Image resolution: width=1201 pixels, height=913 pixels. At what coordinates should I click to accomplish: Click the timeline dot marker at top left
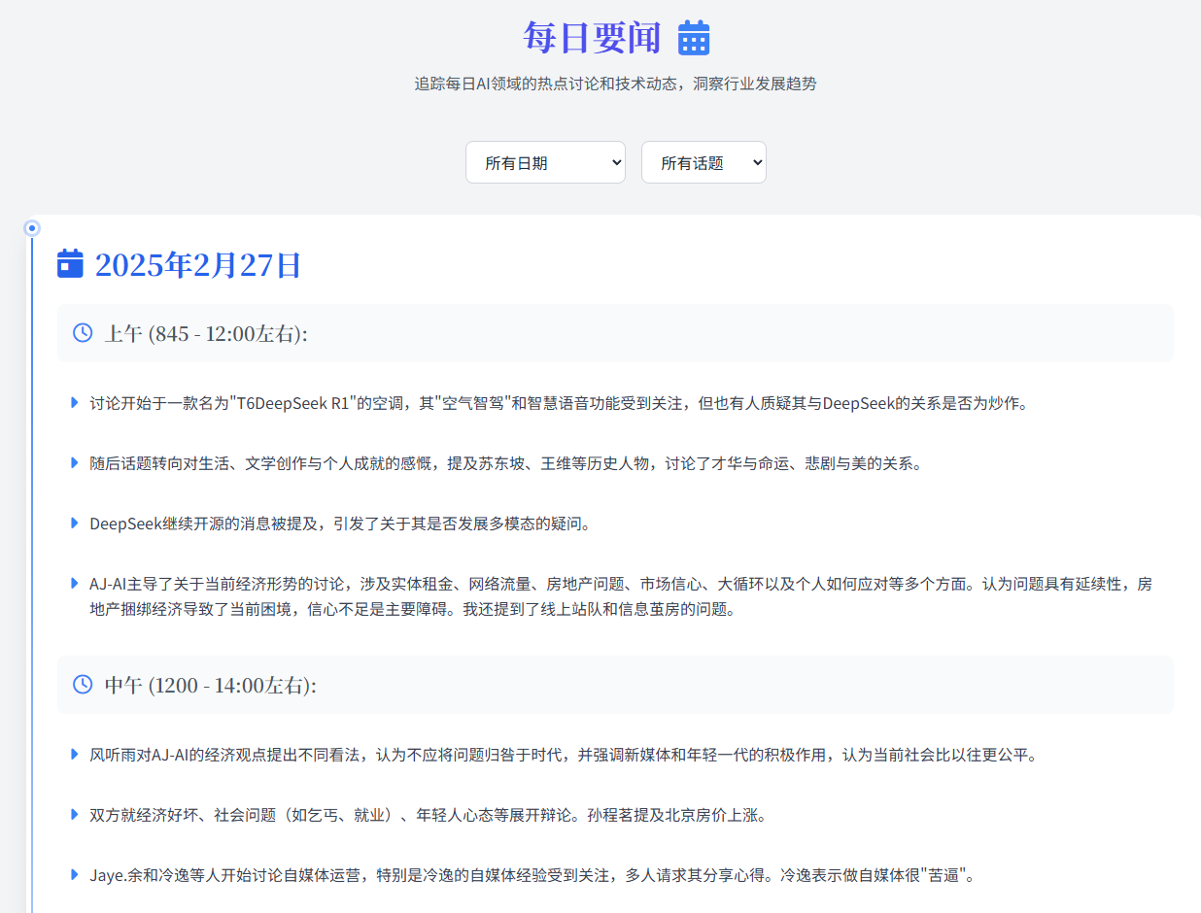click(31, 228)
